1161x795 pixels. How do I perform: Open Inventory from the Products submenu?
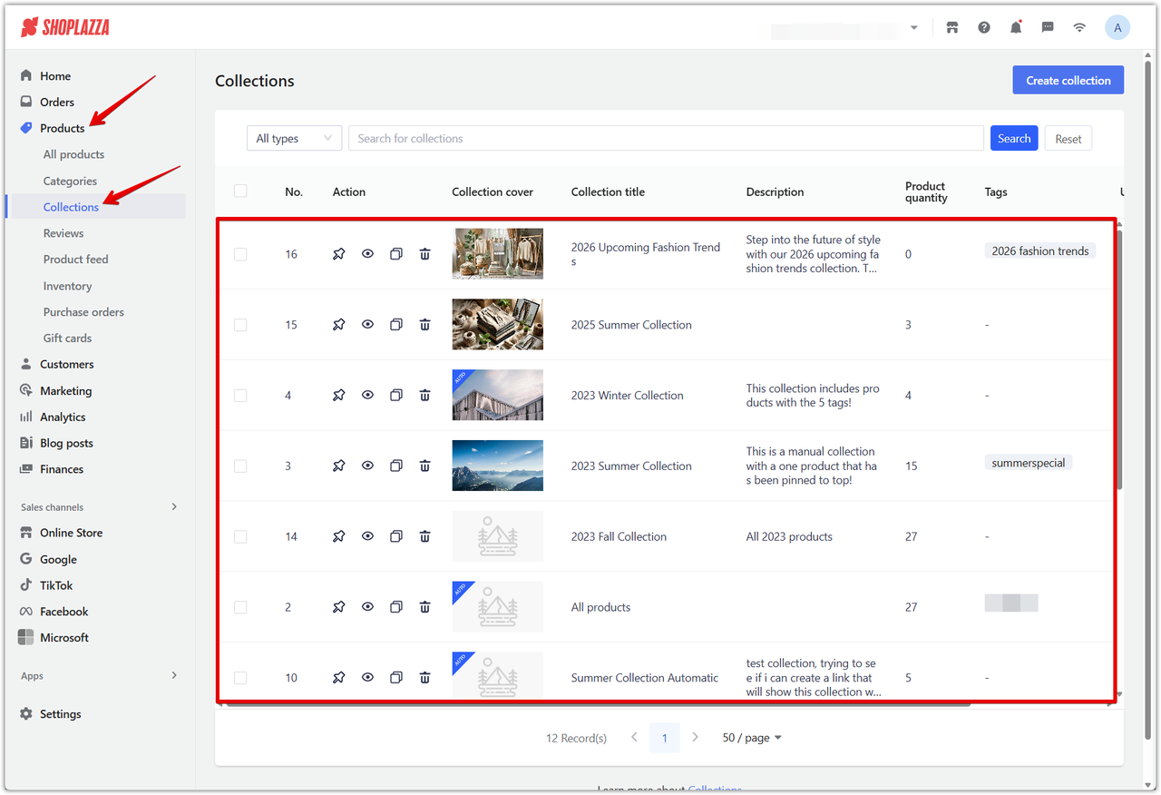coord(67,286)
